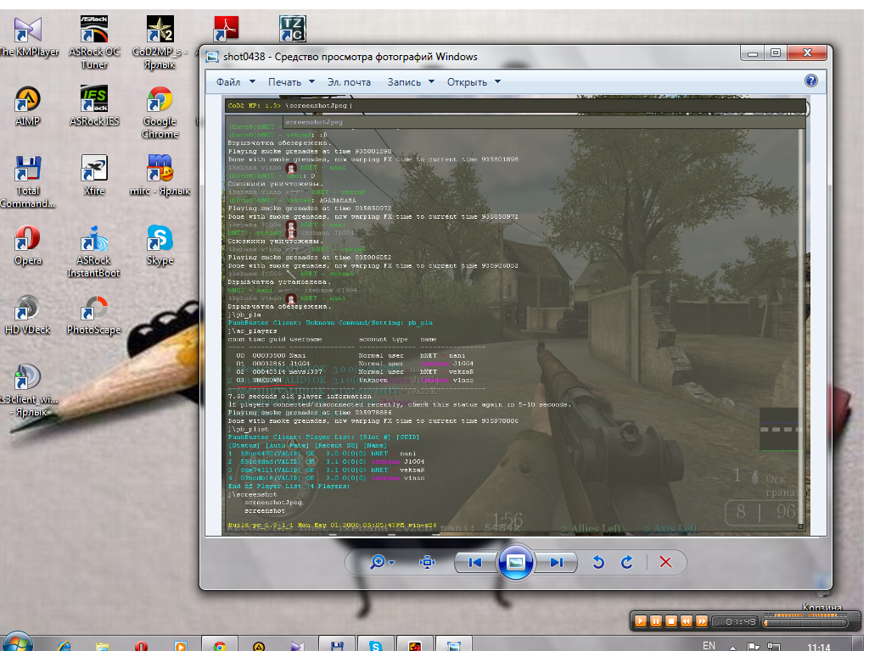Switch to the red-black app on taskbar
The height and width of the screenshot is (651, 869).
[x=414, y=644]
